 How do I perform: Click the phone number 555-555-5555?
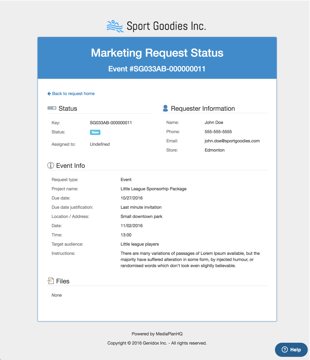(x=218, y=132)
